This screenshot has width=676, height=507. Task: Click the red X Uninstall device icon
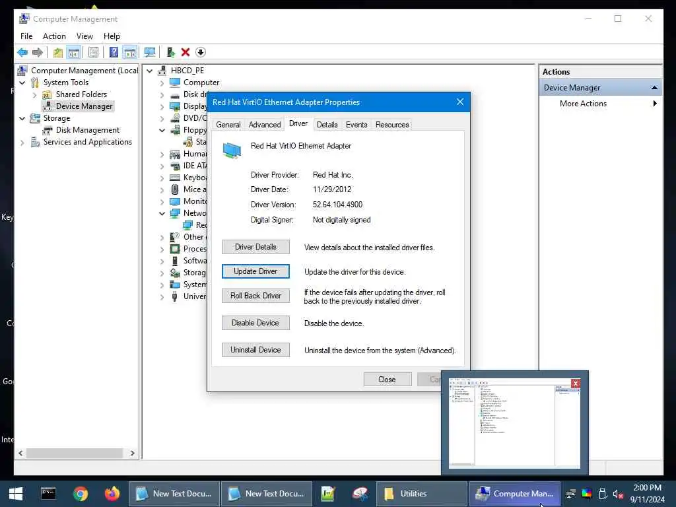click(186, 53)
